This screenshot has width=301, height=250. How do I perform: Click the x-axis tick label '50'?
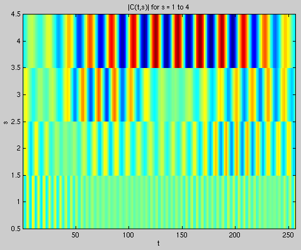tap(76, 235)
